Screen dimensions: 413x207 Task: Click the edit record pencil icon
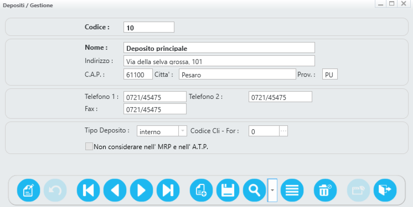tap(28, 190)
